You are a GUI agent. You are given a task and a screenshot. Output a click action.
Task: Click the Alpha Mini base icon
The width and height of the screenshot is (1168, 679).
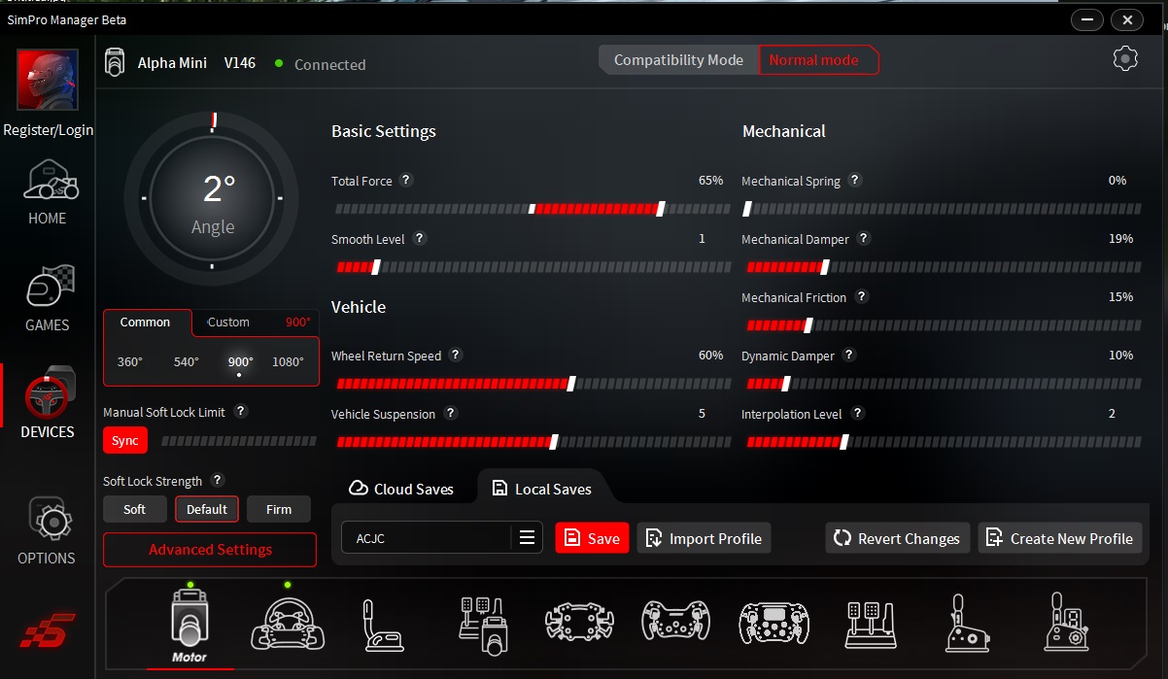tap(116, 62)
